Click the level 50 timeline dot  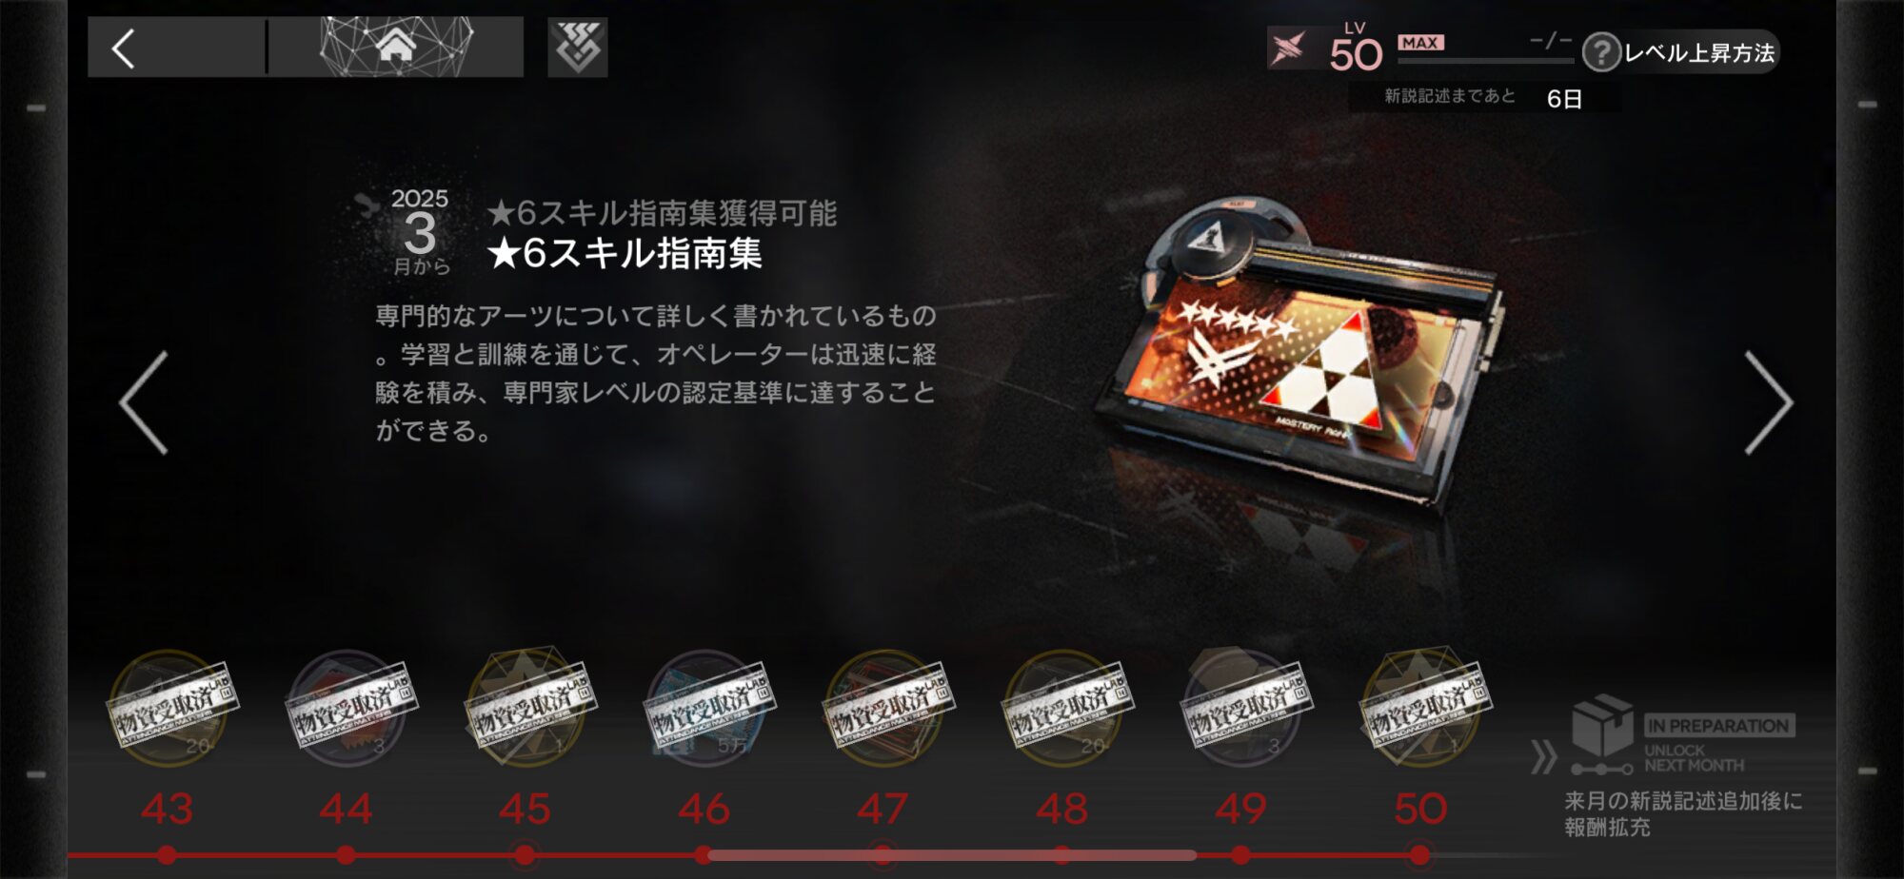pyautogui.click(x=1419, y=855)
